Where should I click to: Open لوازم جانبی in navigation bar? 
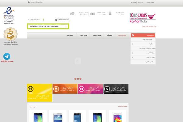[x=84, y=35]
